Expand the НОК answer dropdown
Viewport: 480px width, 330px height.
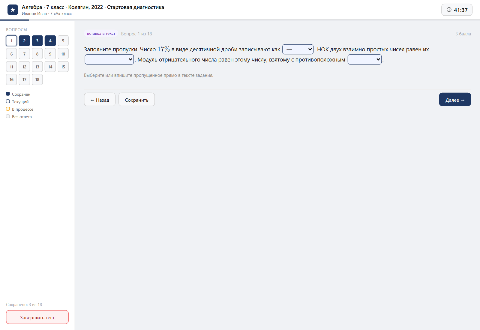tap(109, 59)
